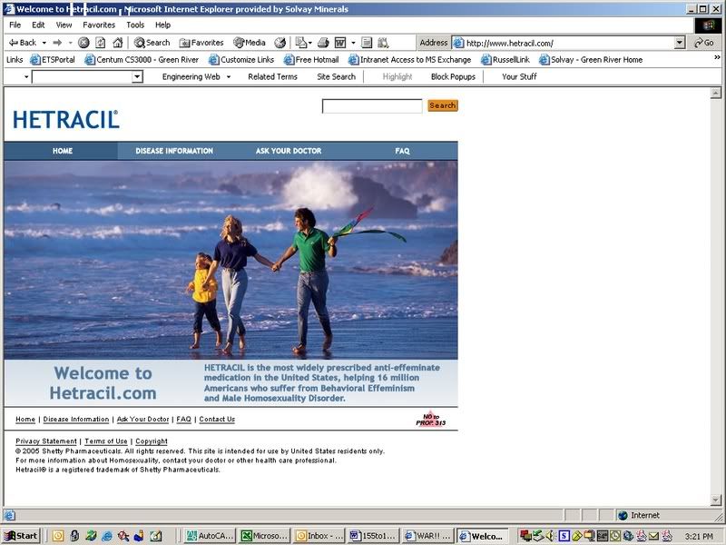Image resolution: width=726 pixels, height=545 pixels.
Task: Open the Privacy Statement link
Action: pyautogui.click(x=46, y=441)
